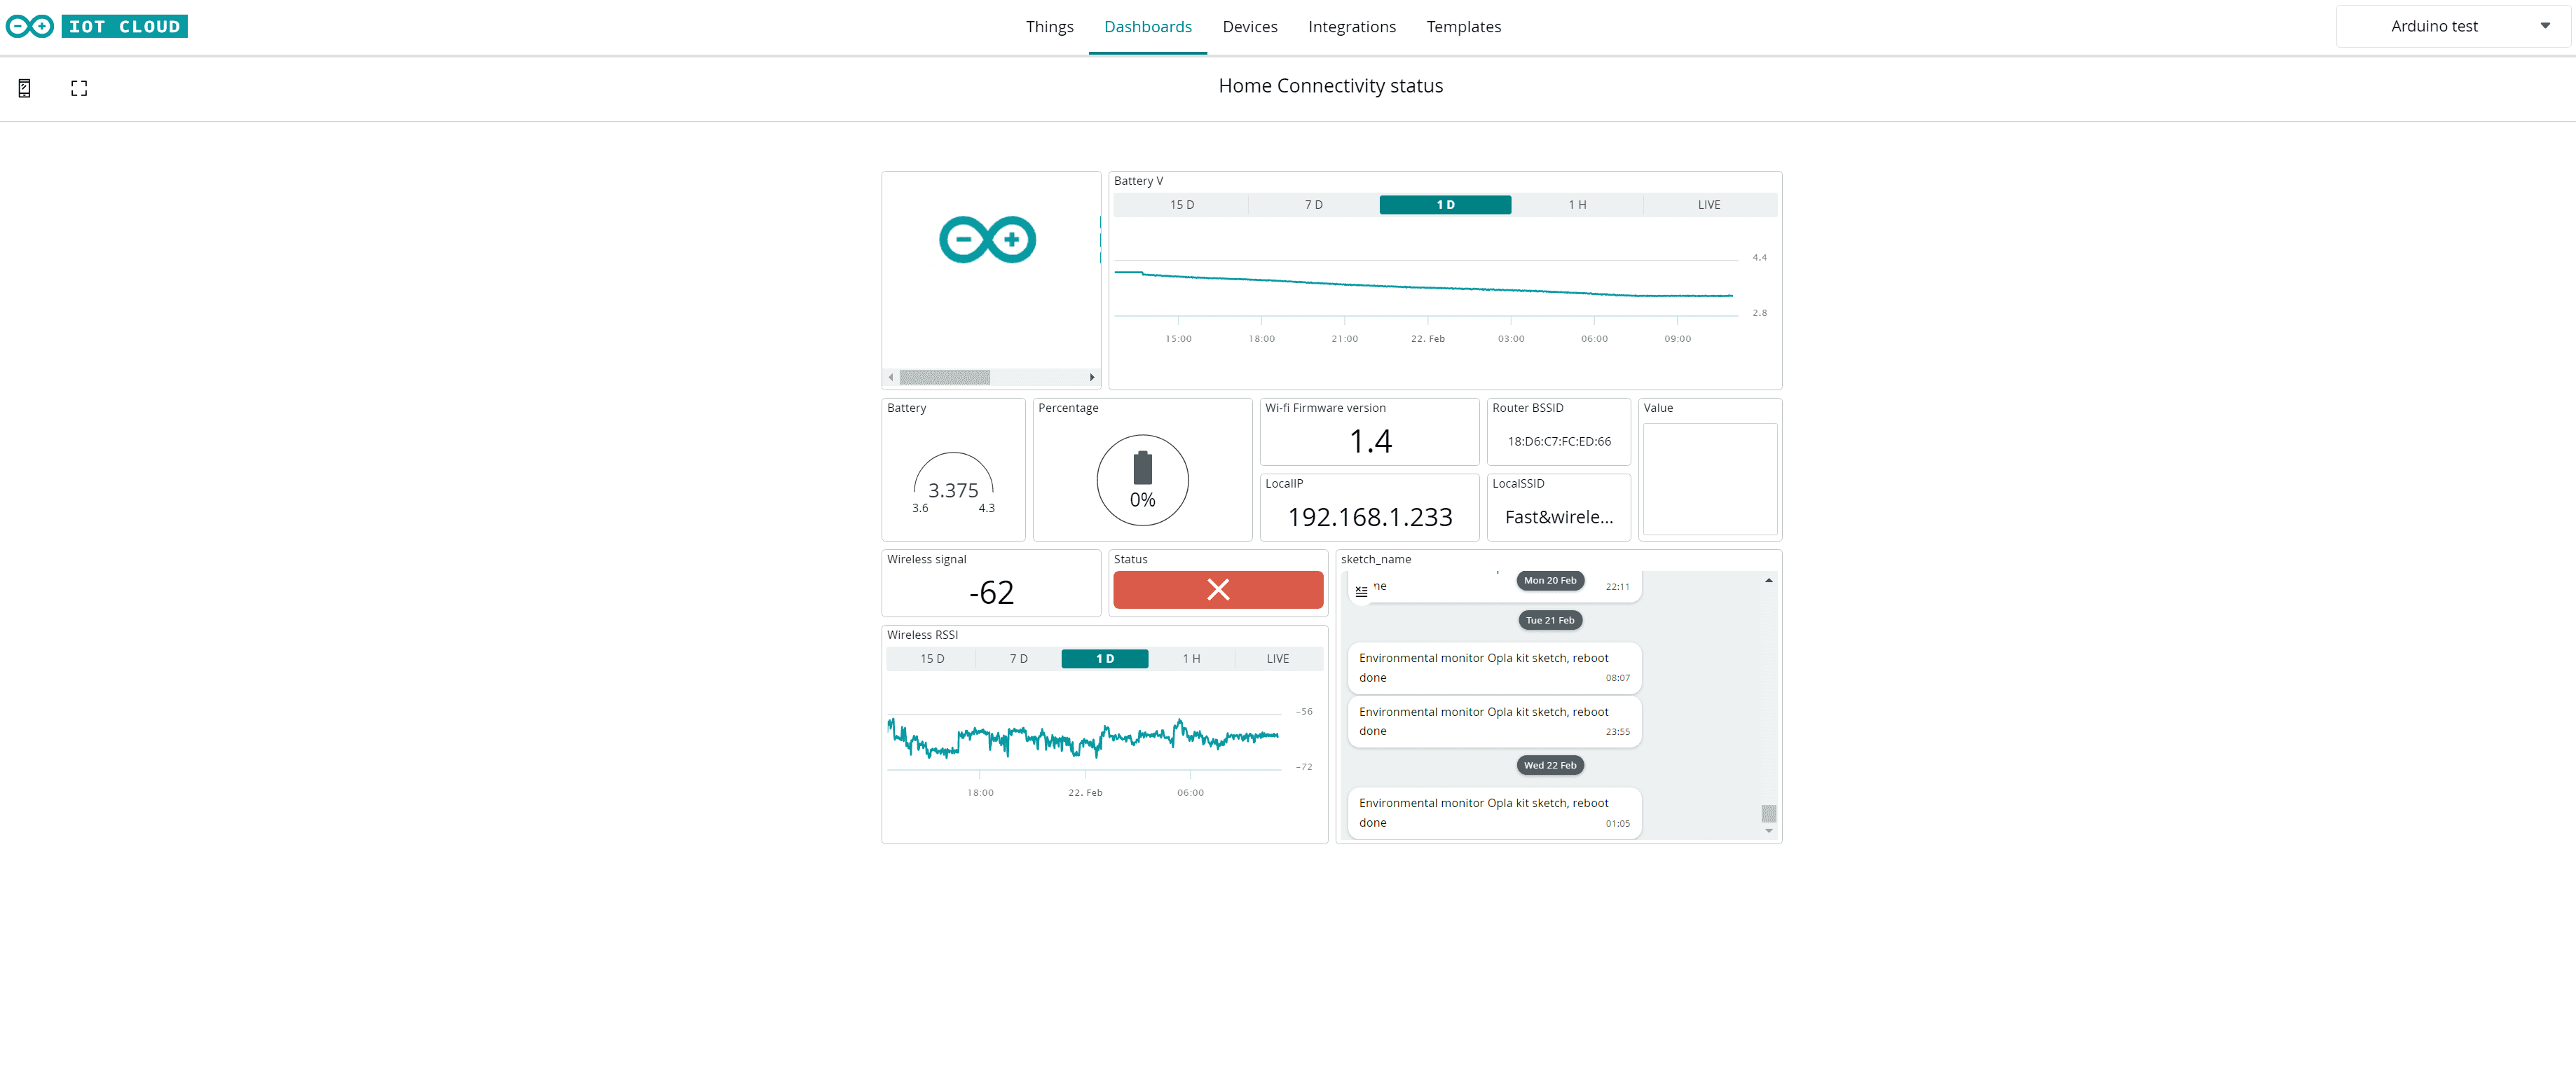2576x1081 pixels.
Task: Enter fullscreen mode with the expand icon
Action: coord(79,88)
